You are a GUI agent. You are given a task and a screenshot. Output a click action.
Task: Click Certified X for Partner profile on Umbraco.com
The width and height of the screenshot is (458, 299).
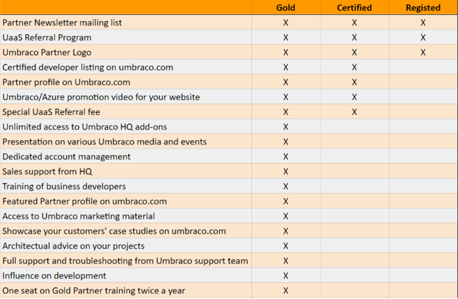click(354, 82)
